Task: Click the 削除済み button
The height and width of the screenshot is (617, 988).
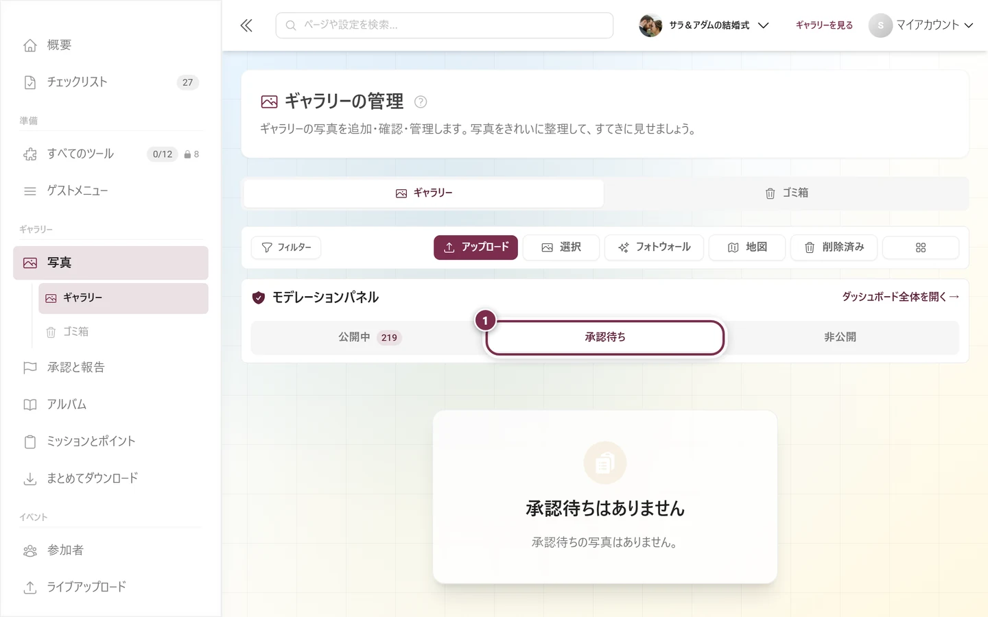Action: click(x=834, y=247)
